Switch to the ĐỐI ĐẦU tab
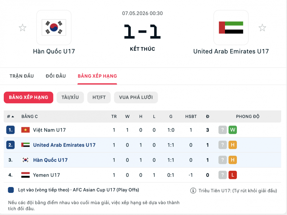Image resolution: width=287 pixels, height=215 pixels. click(x=56, y=76)
